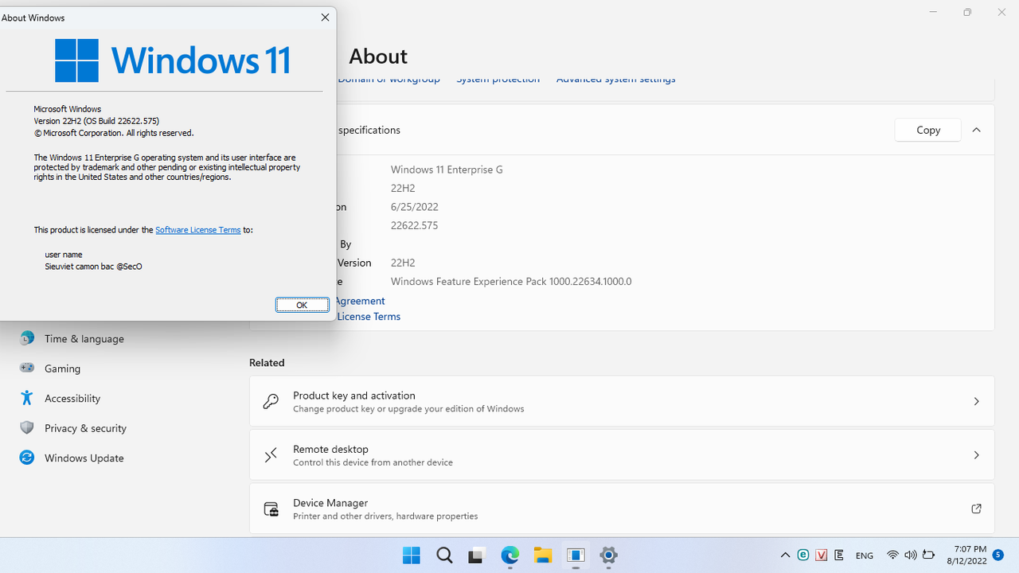Click the Privacy shield icon
1019x573 pixels.
click(27, 427)
